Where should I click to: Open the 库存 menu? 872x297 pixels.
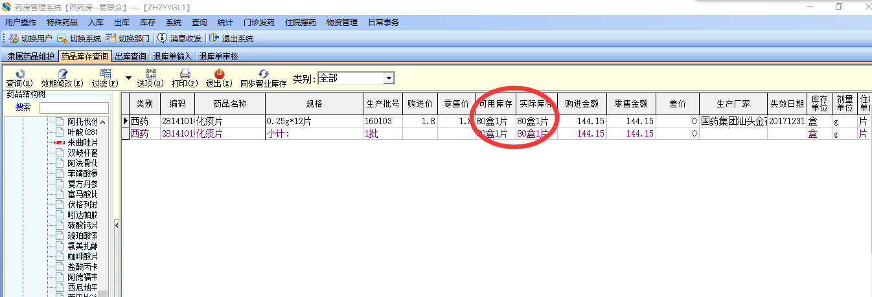(x=148, y=22)
